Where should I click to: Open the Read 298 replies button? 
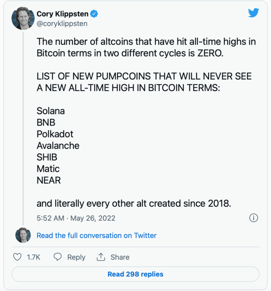click(x=135, y=274)
